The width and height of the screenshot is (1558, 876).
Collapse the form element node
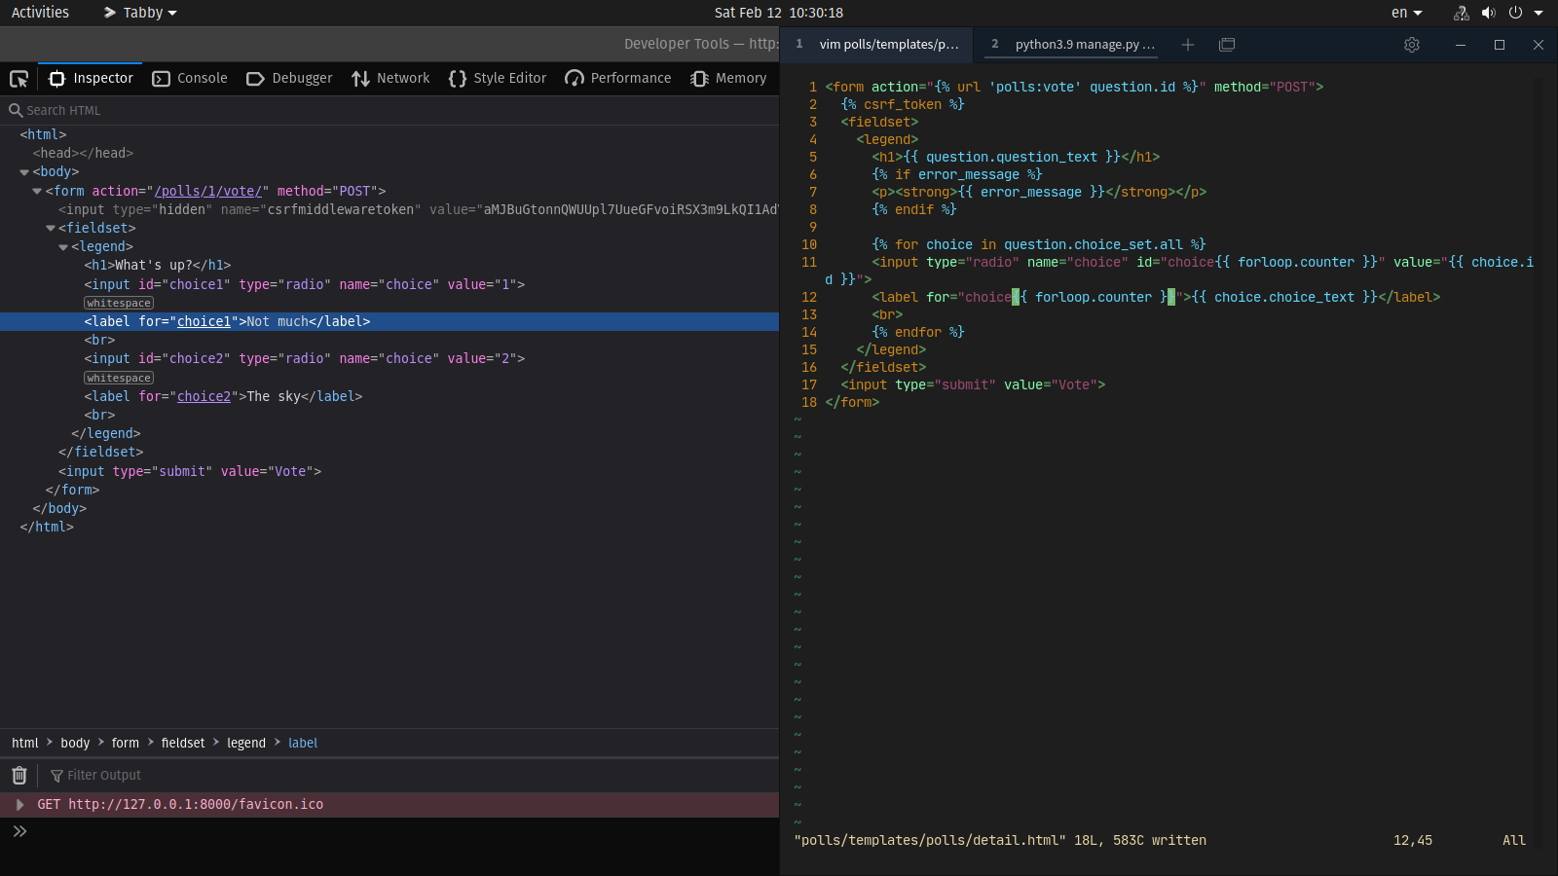coord(37,191)
